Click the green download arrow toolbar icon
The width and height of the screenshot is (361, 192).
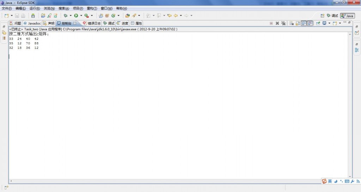[33, 15]
